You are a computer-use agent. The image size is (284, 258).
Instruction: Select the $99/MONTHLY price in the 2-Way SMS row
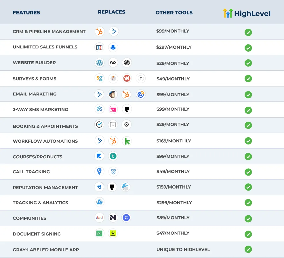(172, 109)
